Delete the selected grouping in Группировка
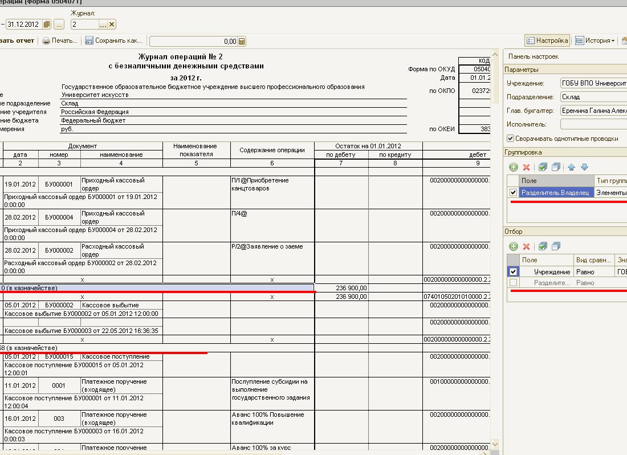This screenshot has height=455, width=627. pyautogui.click(x=526, y=167)
